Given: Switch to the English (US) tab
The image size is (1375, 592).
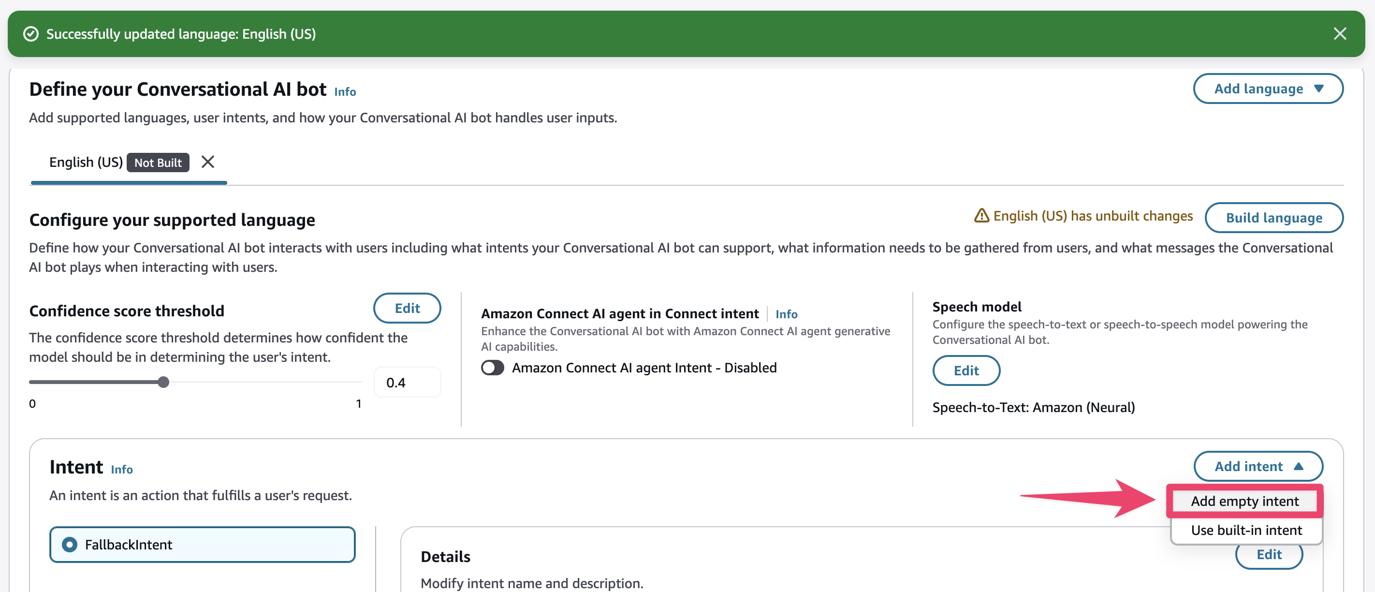Looking at the screenshot, I should pyautogui.click(x=86, y=163).
